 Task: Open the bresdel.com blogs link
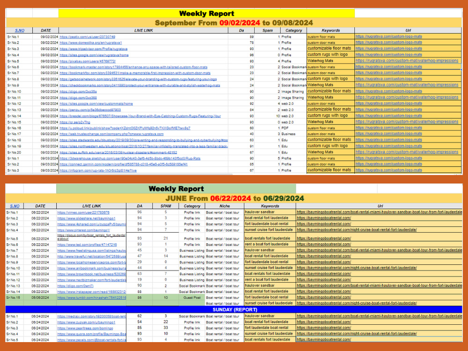tap(140, 116)
